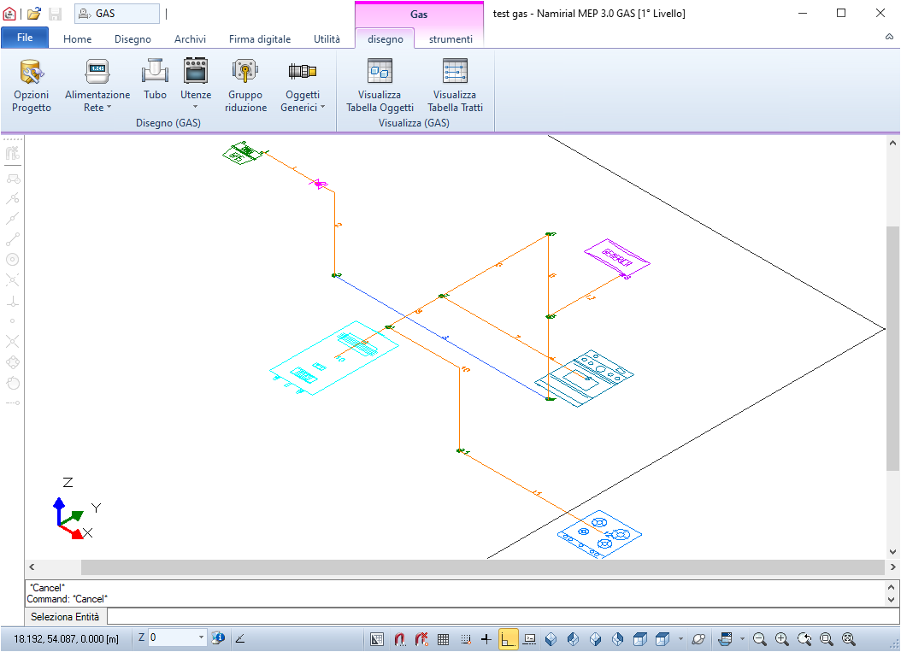The width and height of the screenshot is (901, 652).
Task: Click the command line prompt icon
Action: [530, 639]
